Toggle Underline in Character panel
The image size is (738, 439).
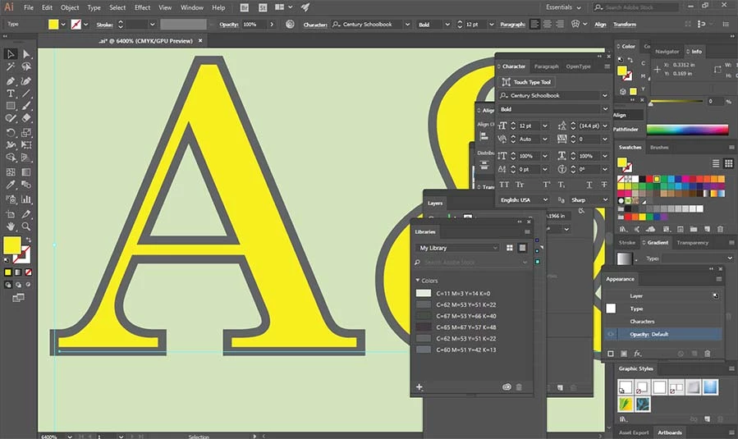click(589, 185)
